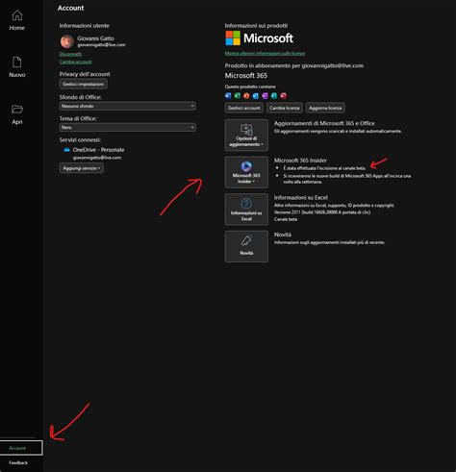This screenshot has width=456, height=472.
Task: Click the 'Microsoft 365 Insider' heading
Action: [300, 161]
